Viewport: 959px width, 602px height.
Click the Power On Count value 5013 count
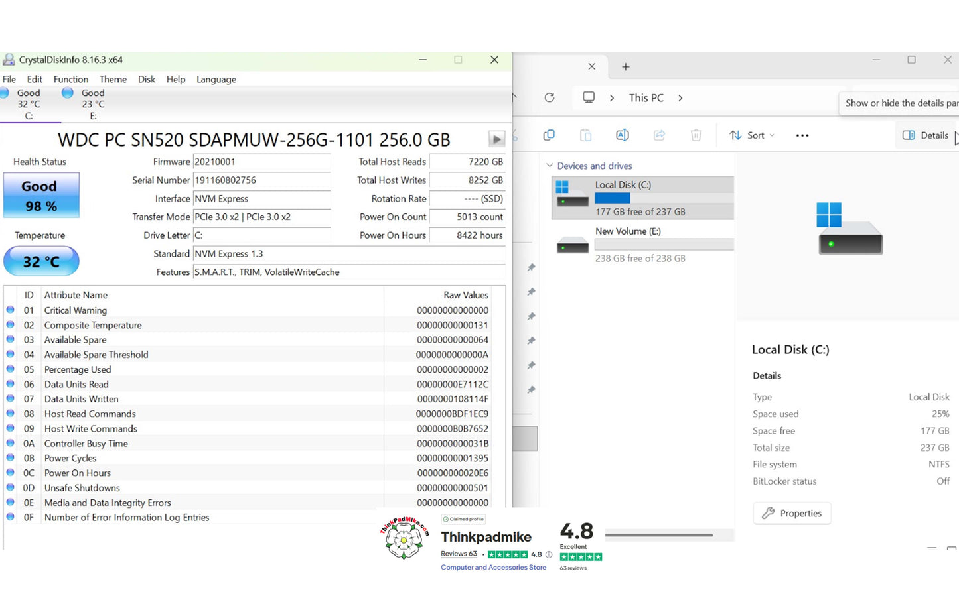coord(467,217)
